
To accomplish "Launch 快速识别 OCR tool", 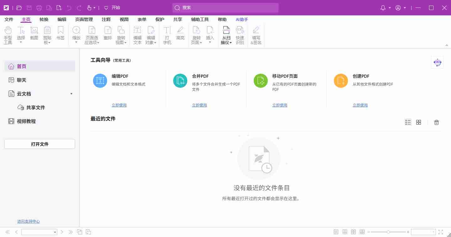I will tap(240, 35).
